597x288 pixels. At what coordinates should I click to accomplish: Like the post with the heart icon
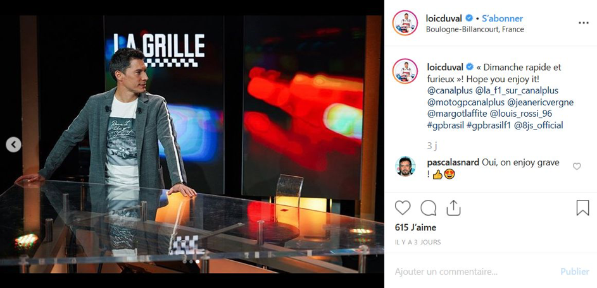[x=403, y=208]
